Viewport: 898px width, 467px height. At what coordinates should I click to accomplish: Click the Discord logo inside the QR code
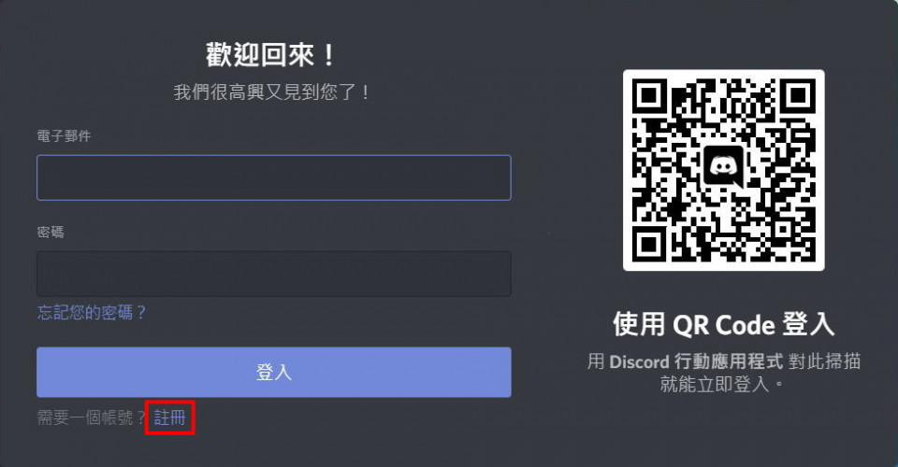pos(723,166)
